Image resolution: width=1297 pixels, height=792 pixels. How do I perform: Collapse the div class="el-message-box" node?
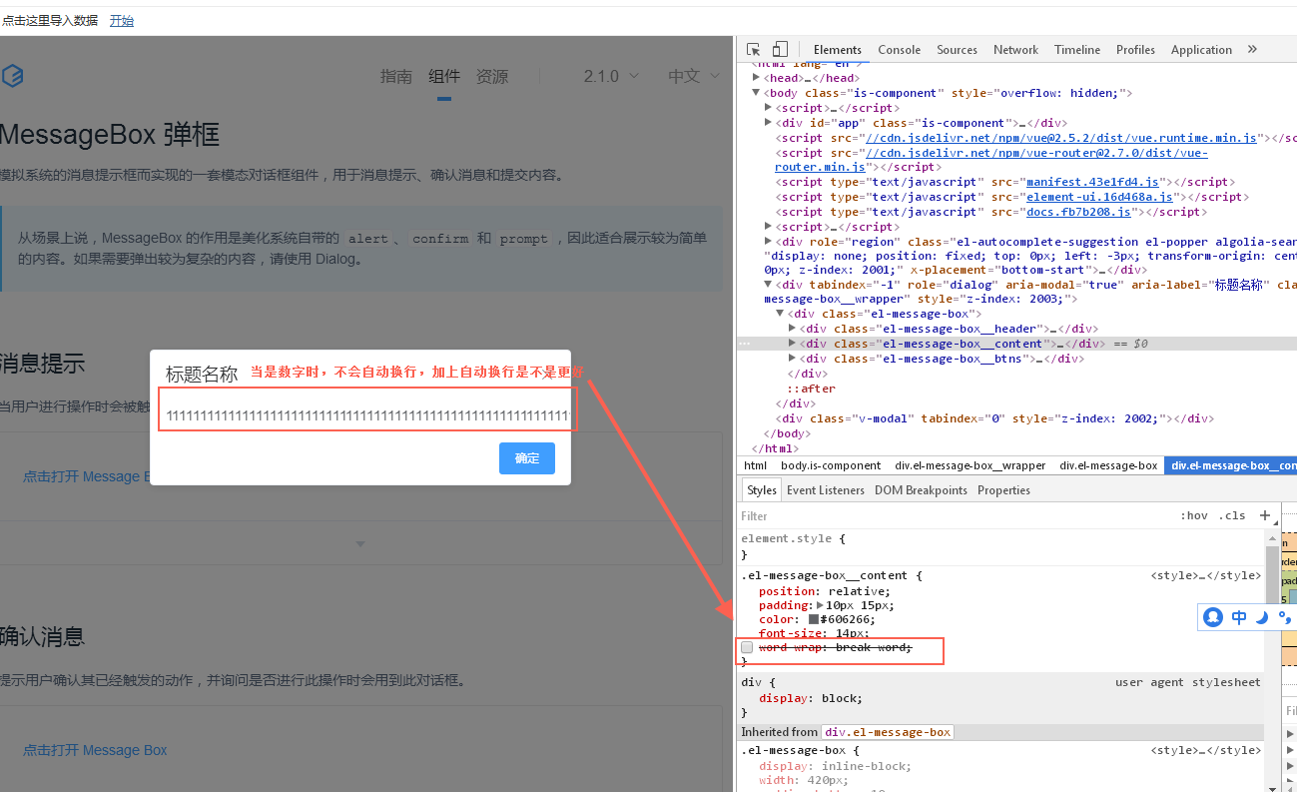point(780,314)
